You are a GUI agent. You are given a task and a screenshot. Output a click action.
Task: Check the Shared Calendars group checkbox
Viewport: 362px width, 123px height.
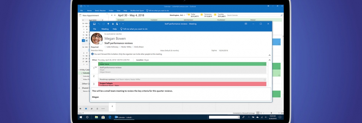click(81, 88)
